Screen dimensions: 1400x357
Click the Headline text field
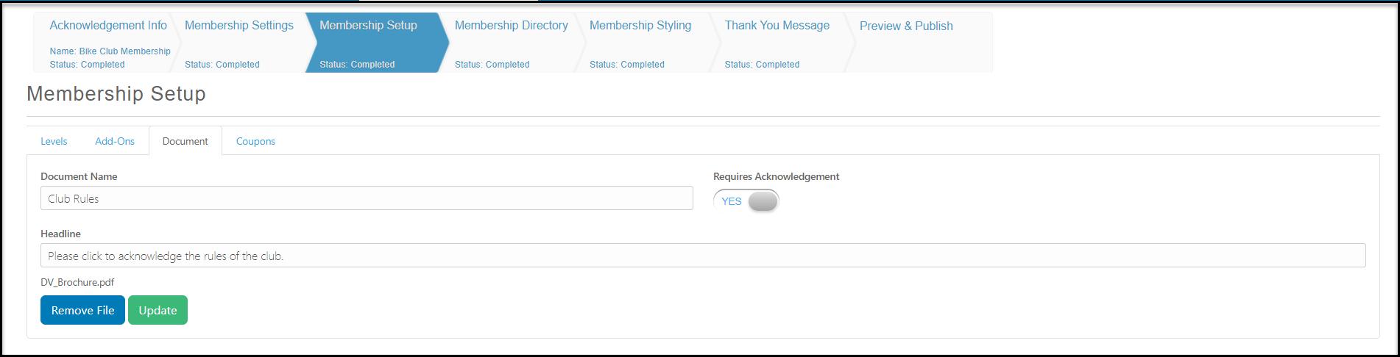click(x=703, y=256)
